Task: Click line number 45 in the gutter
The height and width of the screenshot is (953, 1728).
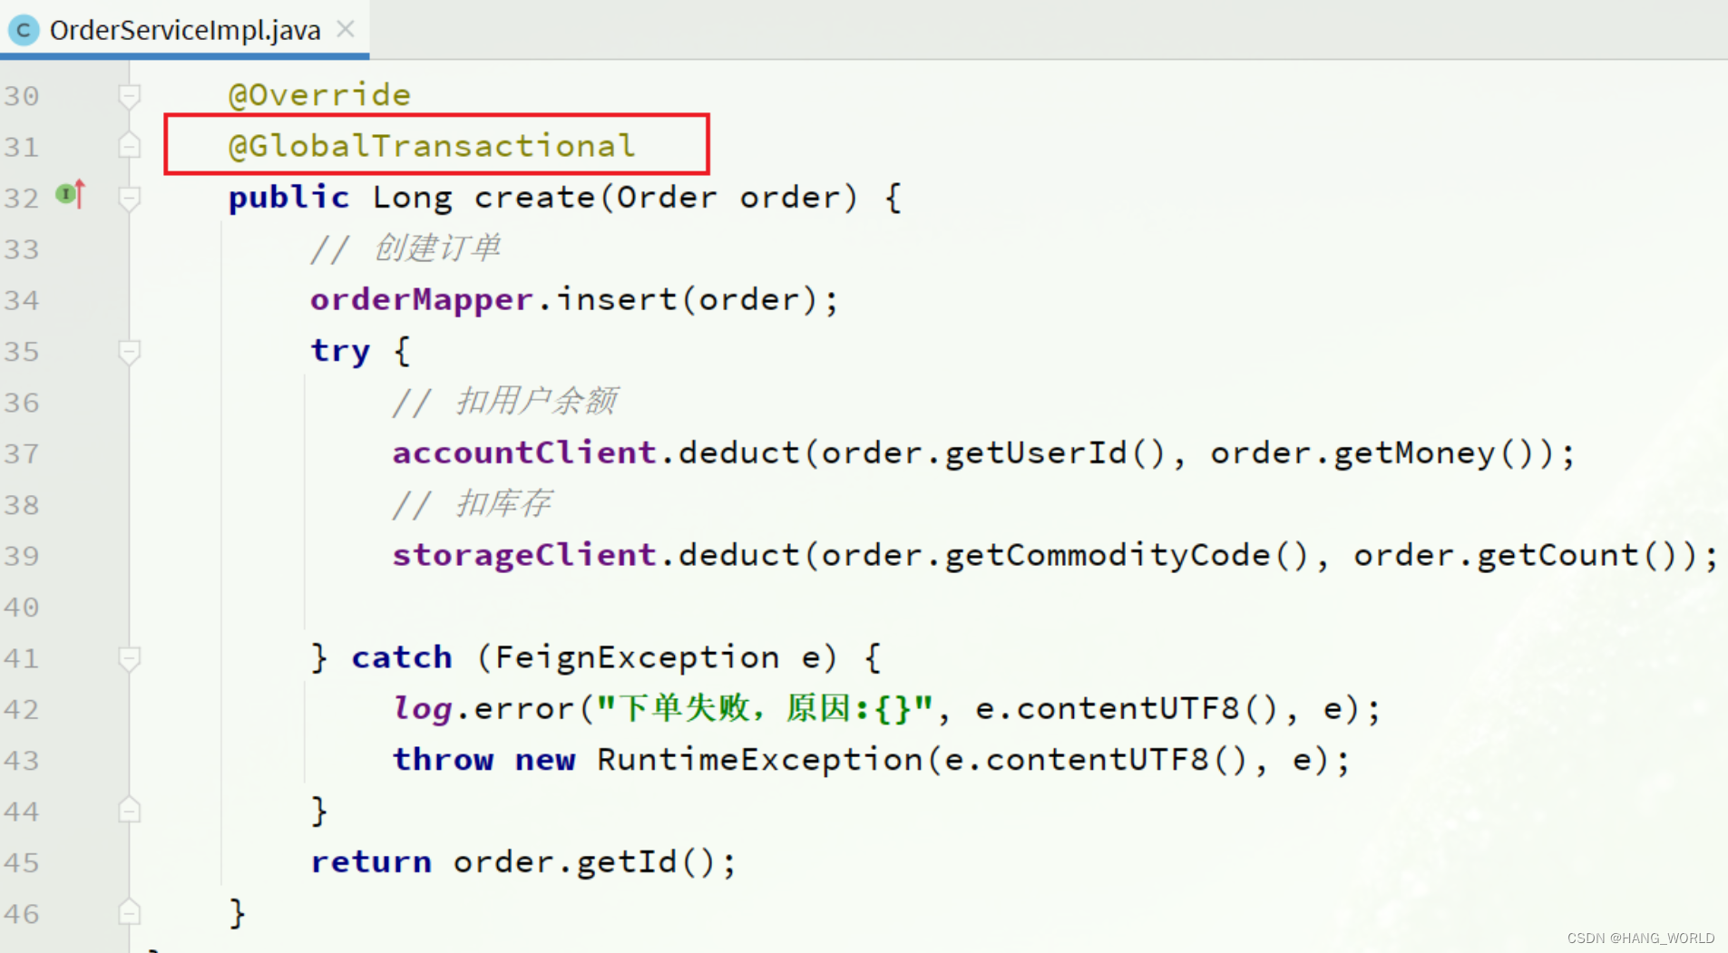Action: [x=22, y=862]
